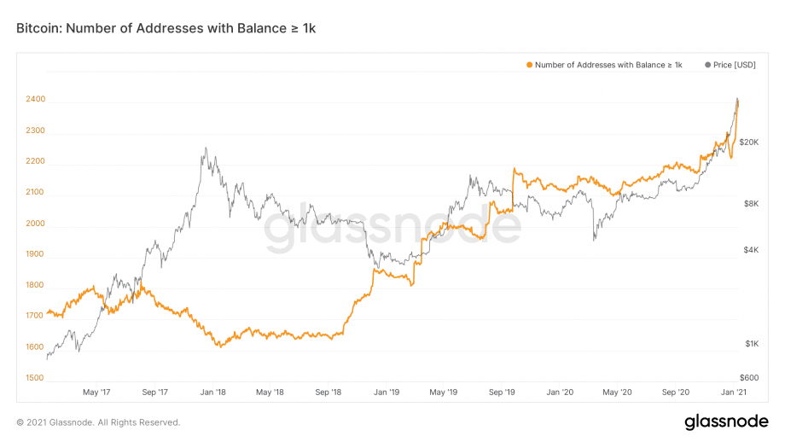Screen dimensions: 785x442
Task: Toggle the orange Number of Addresses legend dot
Action: click(x=529, y=65)
